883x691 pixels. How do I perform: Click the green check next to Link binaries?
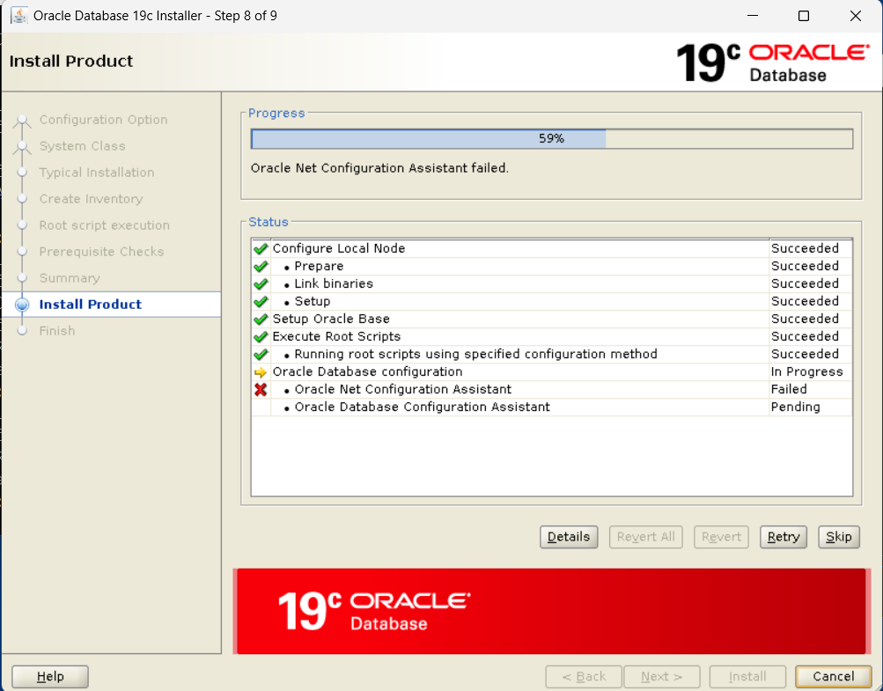pos(261,283)
